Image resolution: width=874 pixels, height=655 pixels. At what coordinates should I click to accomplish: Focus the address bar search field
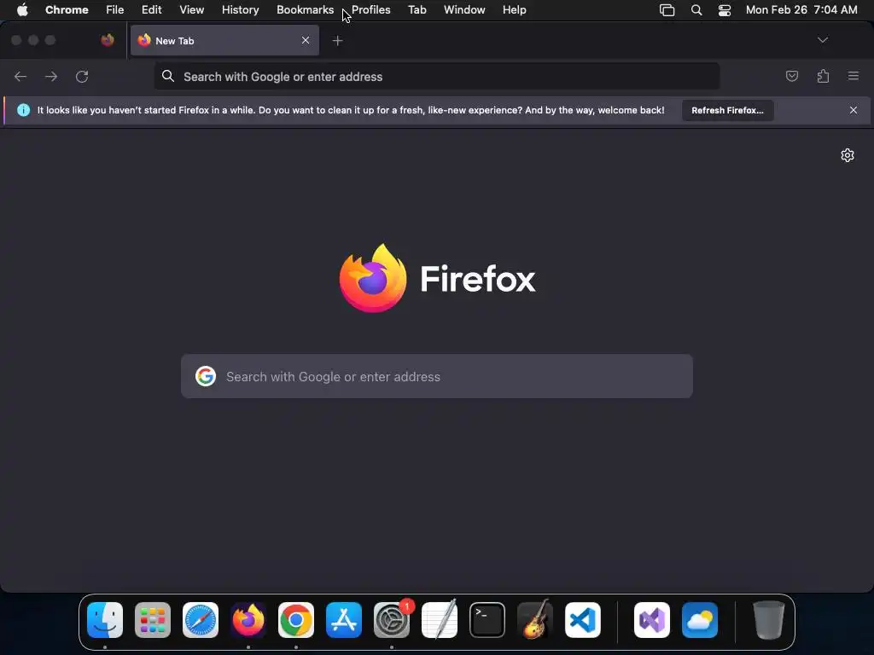(437, 76)
